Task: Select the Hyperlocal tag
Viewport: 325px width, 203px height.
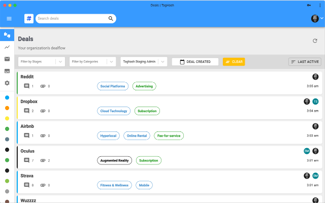Action: coord(108,136)
